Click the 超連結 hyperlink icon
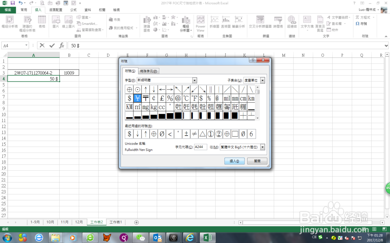The height and width of the screenshot is (243, 390). [292, 22]
